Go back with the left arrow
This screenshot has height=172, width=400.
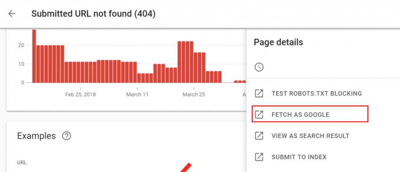(x=12, y=14)
